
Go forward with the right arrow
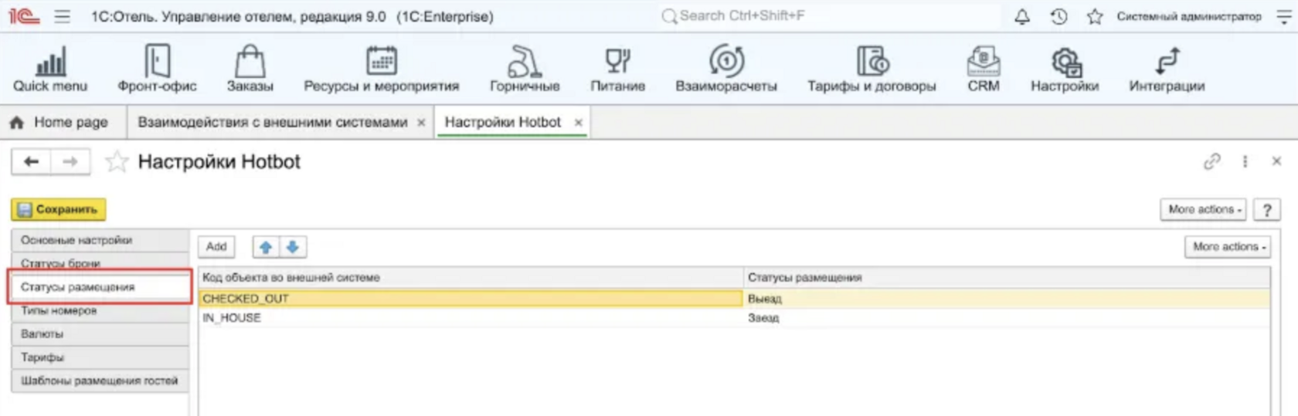click(70, 161)
